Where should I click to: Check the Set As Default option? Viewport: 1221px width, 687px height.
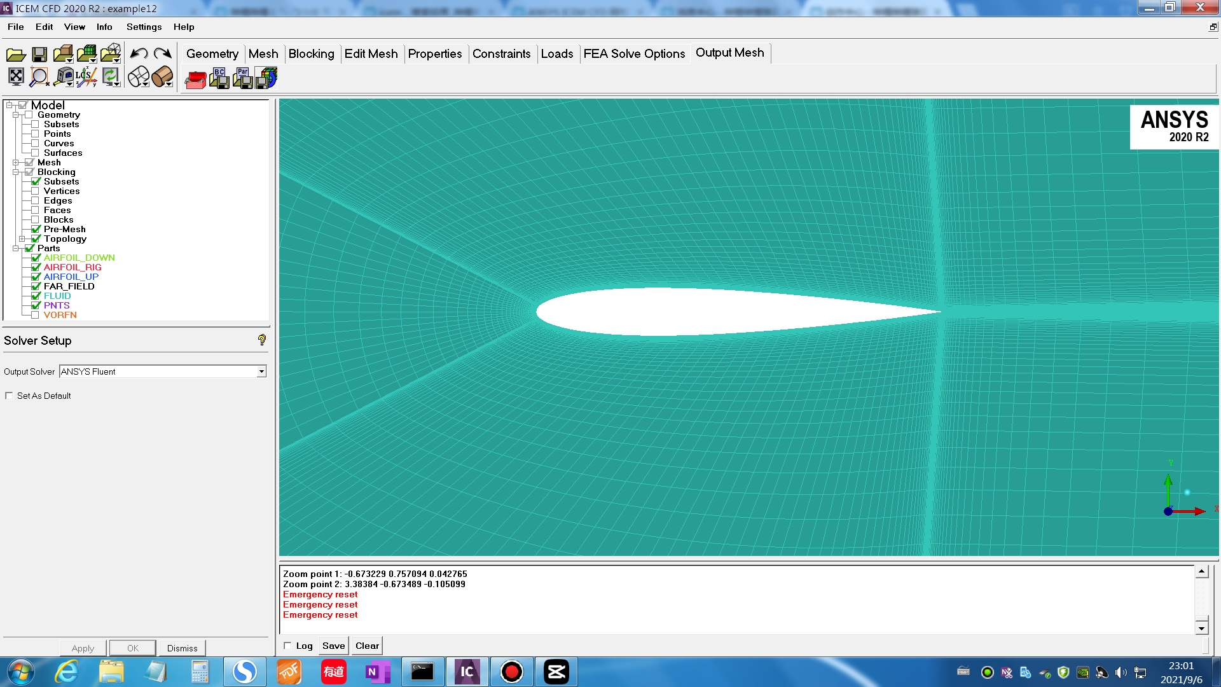(9, 396)
